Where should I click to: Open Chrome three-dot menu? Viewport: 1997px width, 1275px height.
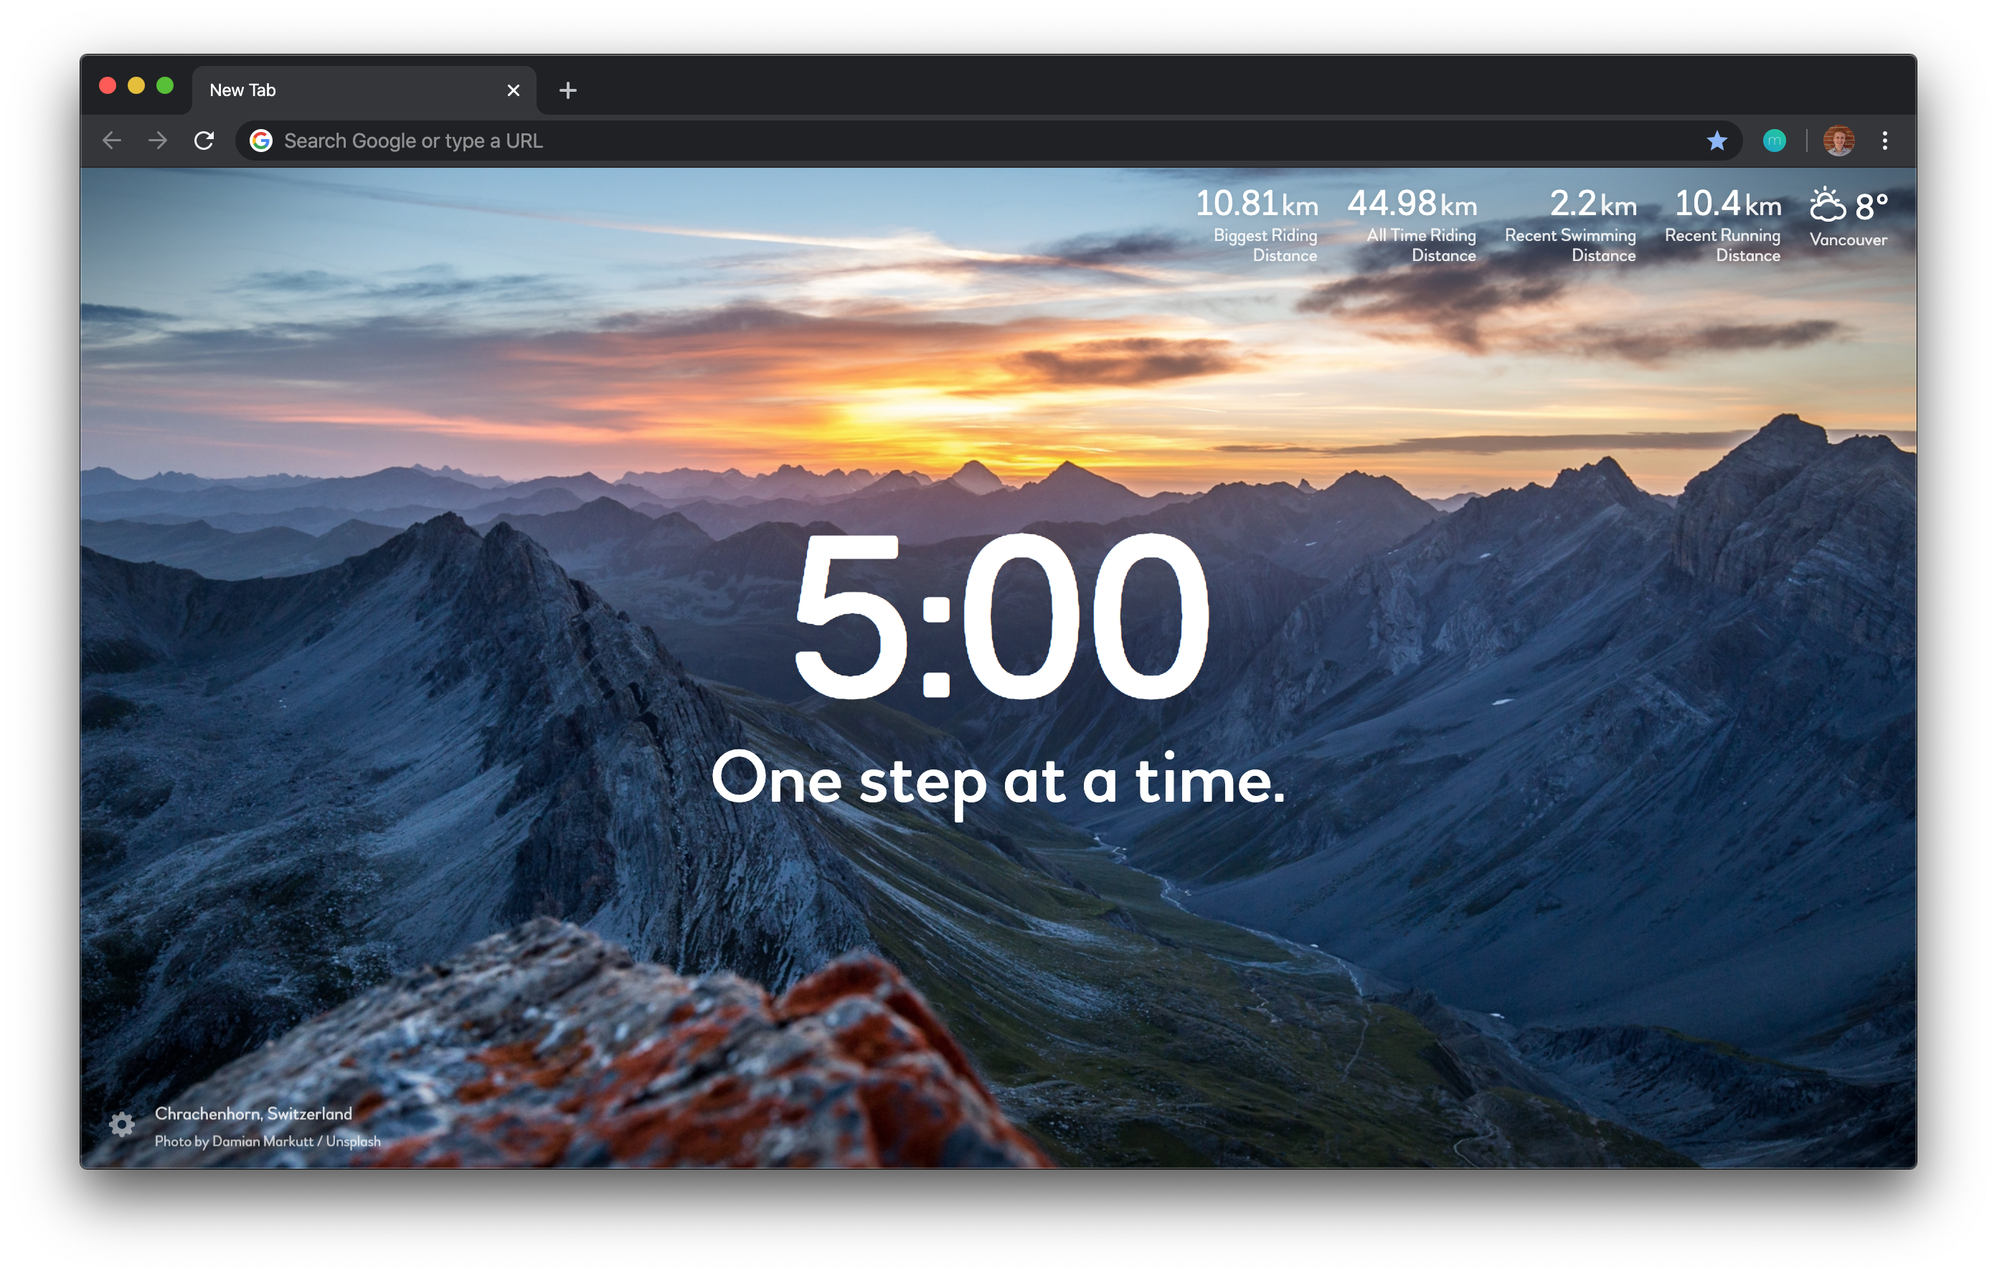[1885, 141]
